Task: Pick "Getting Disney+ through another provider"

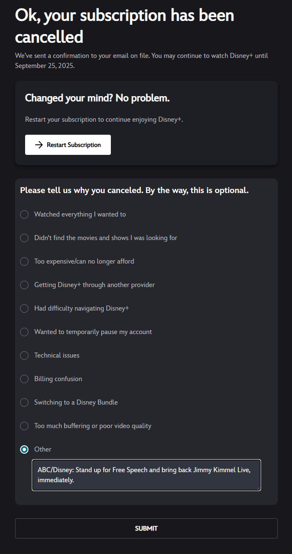Action: pyautogui.click(x=25, y=285)
